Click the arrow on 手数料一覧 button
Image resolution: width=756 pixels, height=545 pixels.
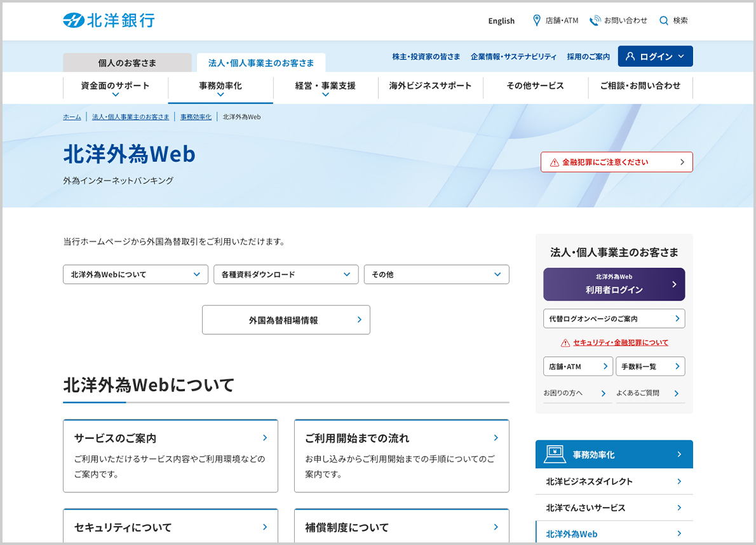pyautogui.click(x=677, y=367)
